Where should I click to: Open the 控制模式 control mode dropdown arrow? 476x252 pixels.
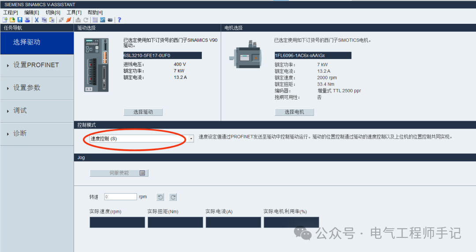pos(191,139)
